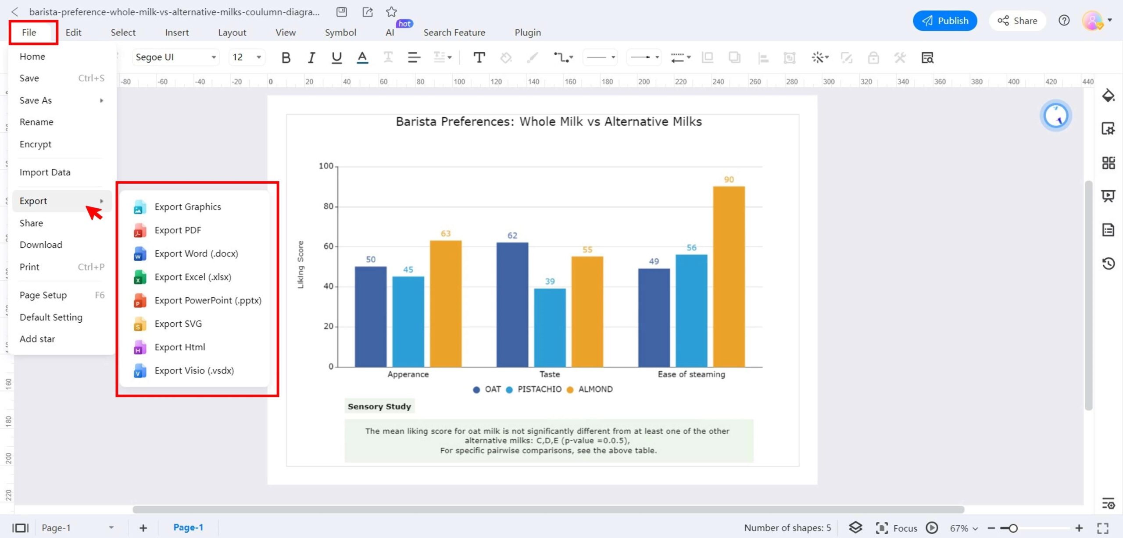Screen dimensions: 1123x538
Task: Click the Publish button
Action: coord(945,20)
